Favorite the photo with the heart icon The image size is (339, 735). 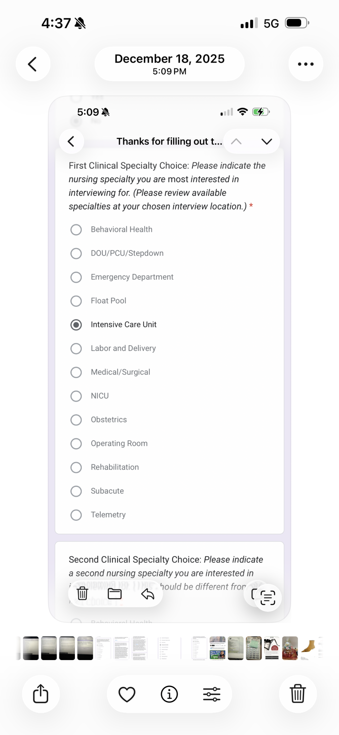(x=127, y=694)
